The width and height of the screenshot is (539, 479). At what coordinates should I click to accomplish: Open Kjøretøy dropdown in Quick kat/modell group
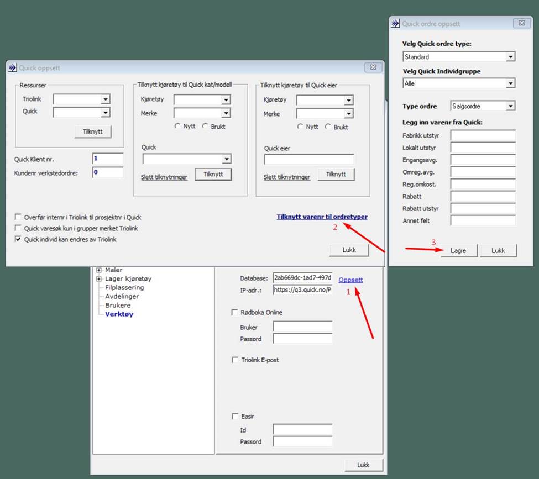point(226,99)
